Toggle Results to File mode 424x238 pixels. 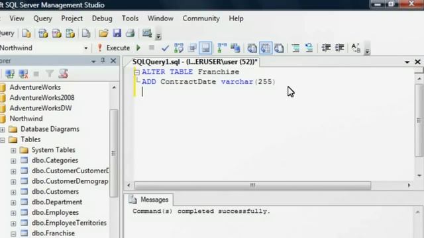[279, 48]
